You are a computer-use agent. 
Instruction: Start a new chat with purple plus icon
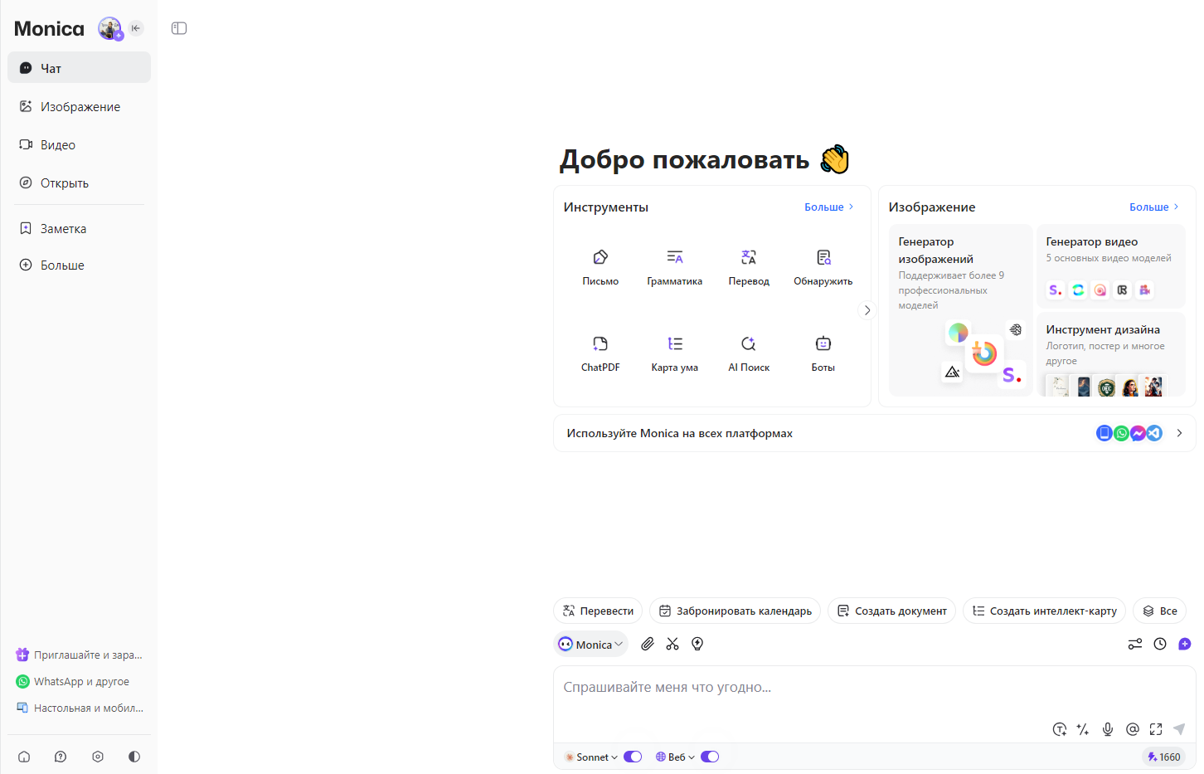(1185, 644)
